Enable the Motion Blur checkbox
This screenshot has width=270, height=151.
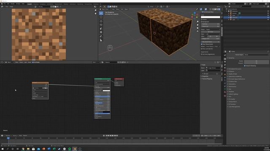(229, 82)
